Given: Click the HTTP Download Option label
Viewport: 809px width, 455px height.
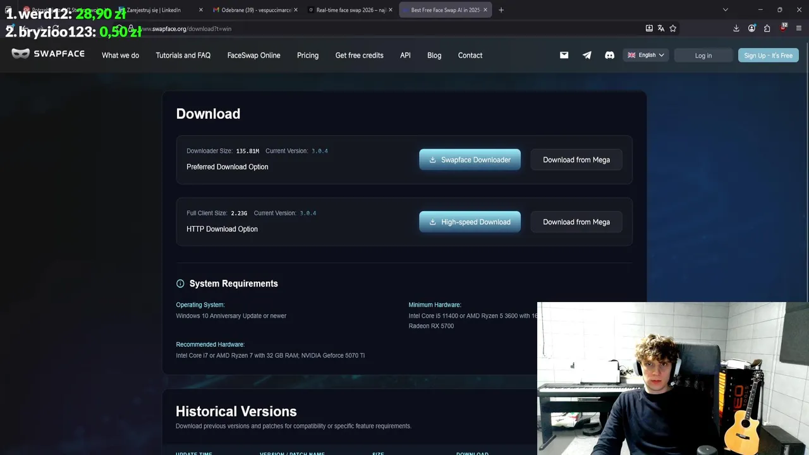Looking at the screenshot, I should point(222,229).
